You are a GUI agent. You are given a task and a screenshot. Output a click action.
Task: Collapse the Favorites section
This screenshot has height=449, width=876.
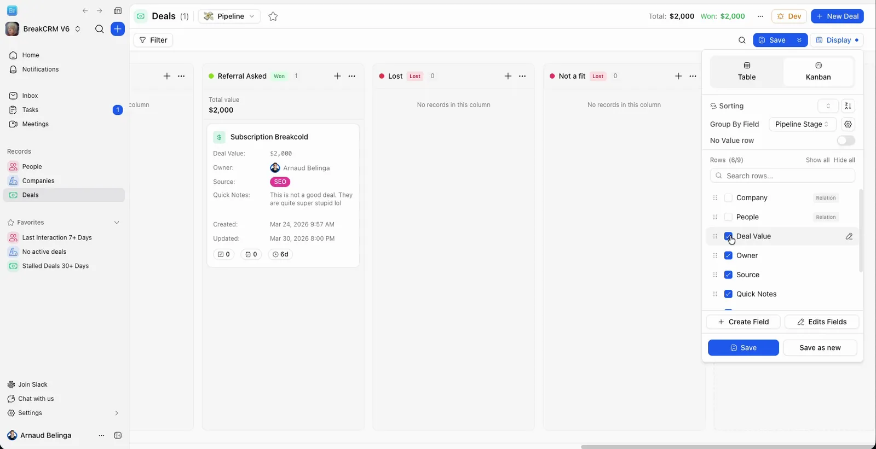117,223
